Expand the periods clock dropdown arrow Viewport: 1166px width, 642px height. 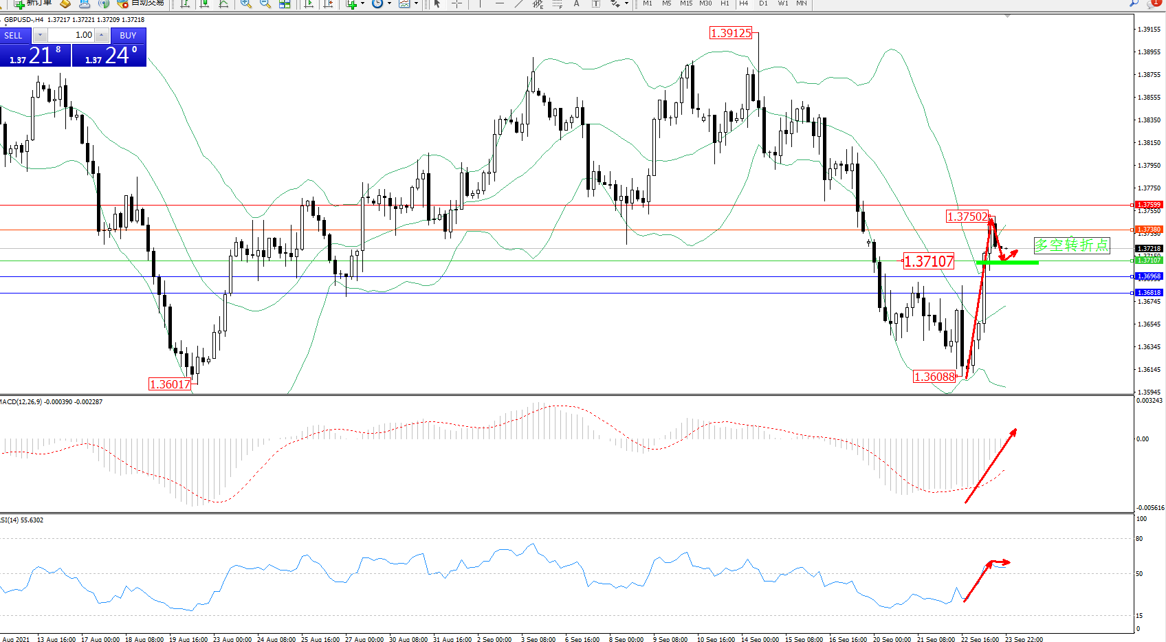(x=389, y=3)
